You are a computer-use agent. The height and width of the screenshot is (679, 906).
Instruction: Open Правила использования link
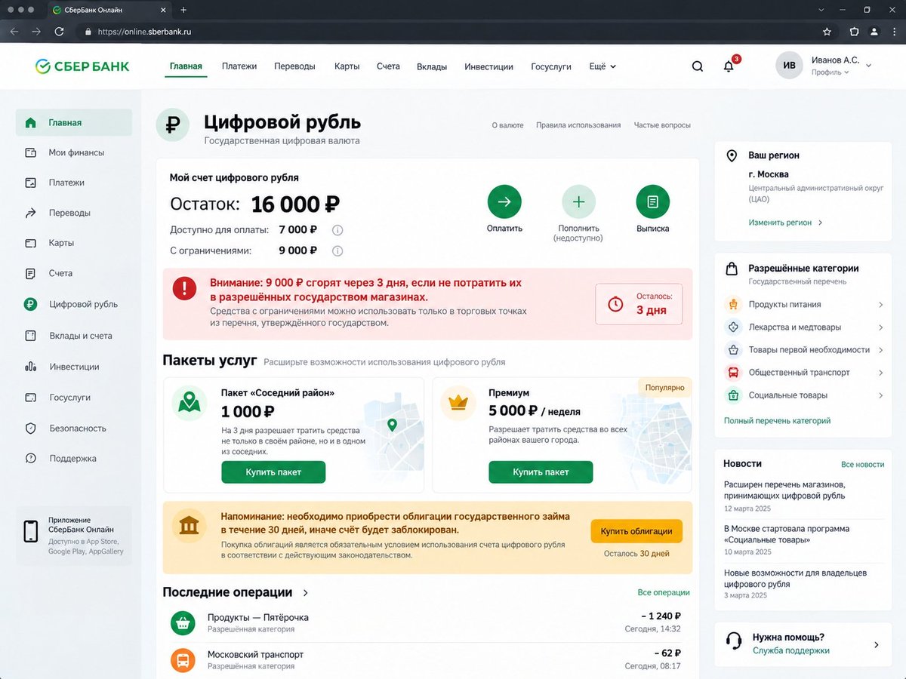[578, 125]
